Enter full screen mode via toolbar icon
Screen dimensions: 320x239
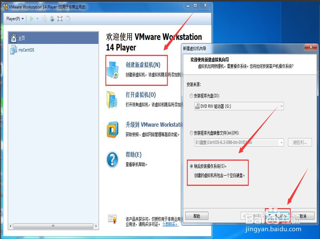pos(60,19)
